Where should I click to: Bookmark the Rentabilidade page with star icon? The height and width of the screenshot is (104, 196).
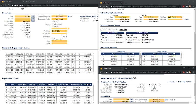click(179, 6)
